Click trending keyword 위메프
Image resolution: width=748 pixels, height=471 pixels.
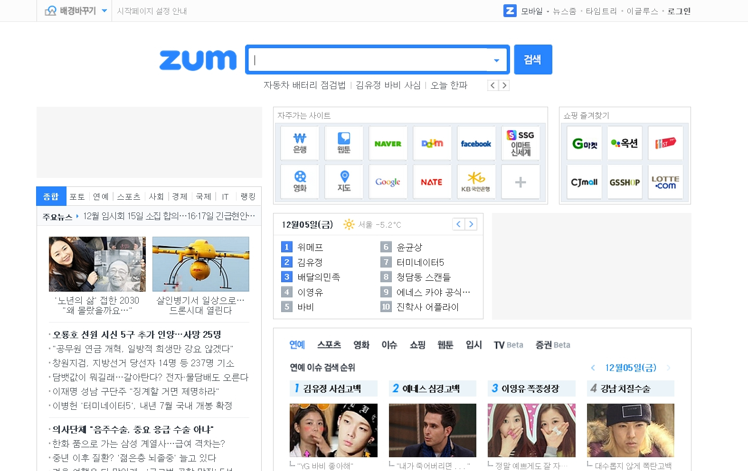pyautogui.click(x=310, y=247)
